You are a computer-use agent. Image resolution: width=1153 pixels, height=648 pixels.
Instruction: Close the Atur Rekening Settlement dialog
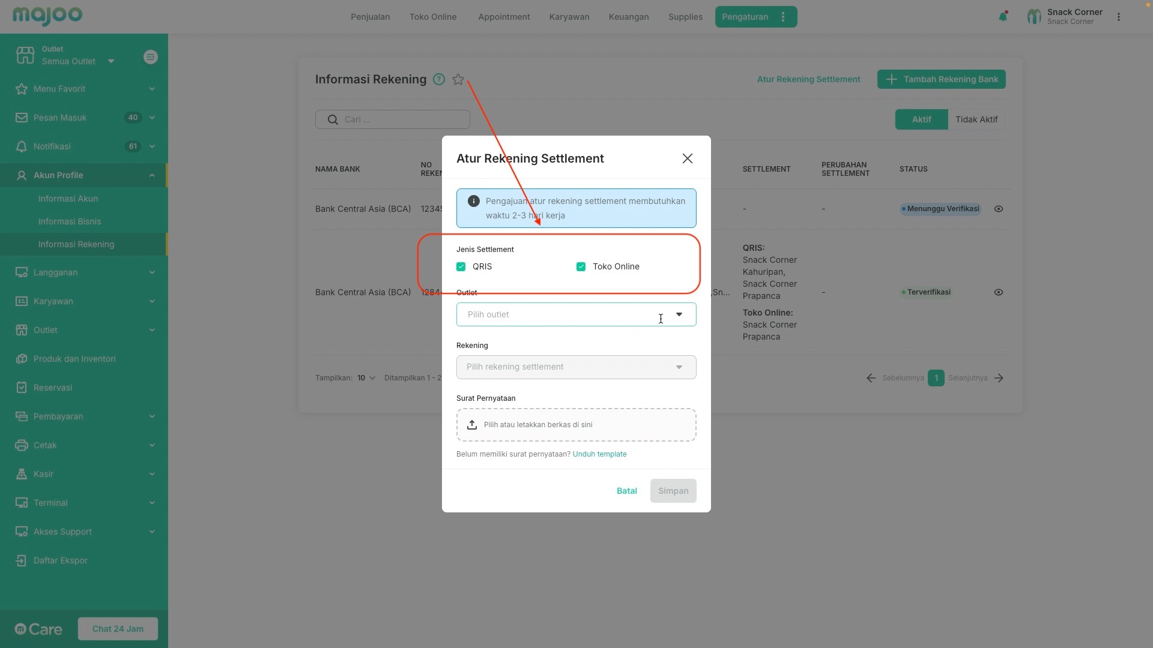tap(687, 158)
